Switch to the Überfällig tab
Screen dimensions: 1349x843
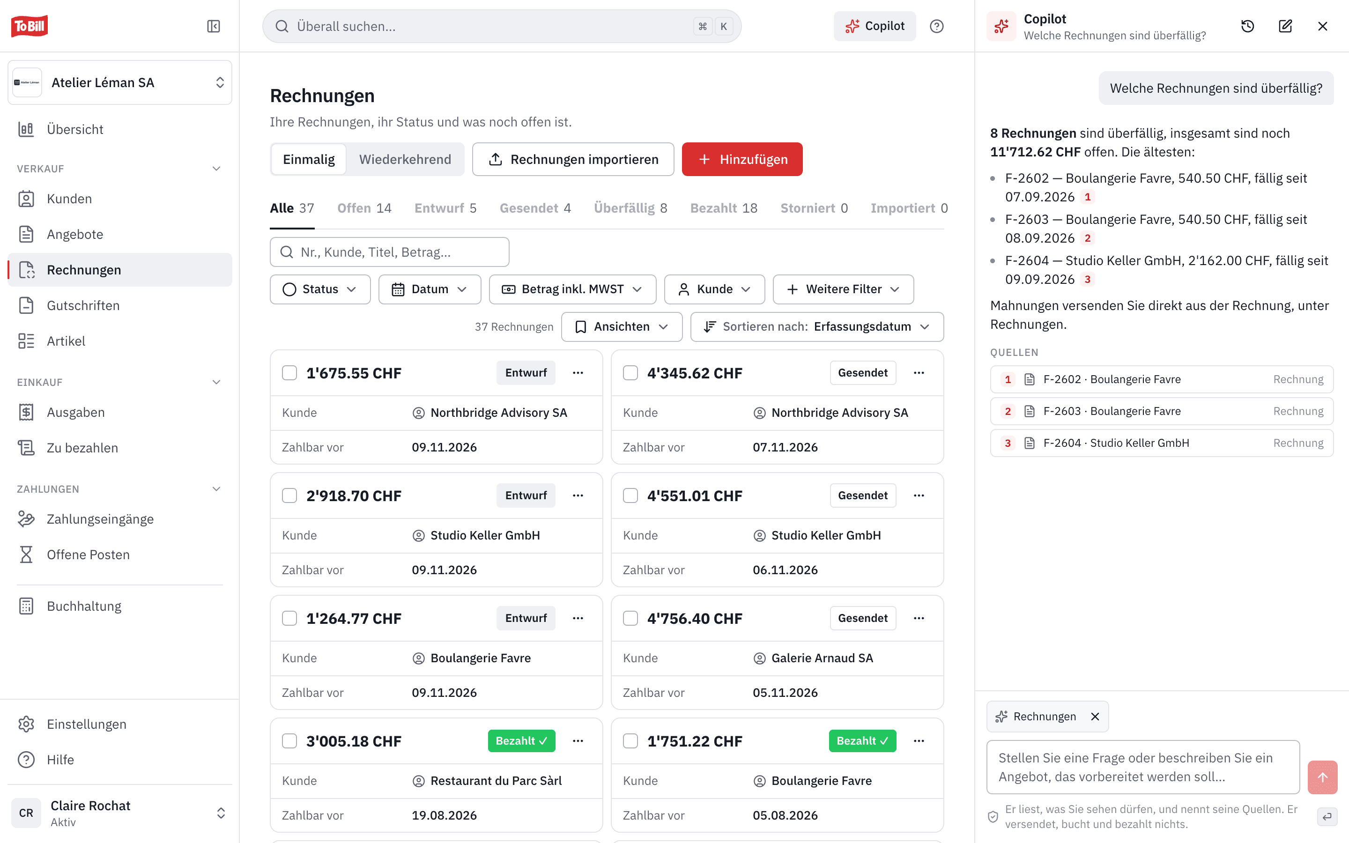[630, 208]
